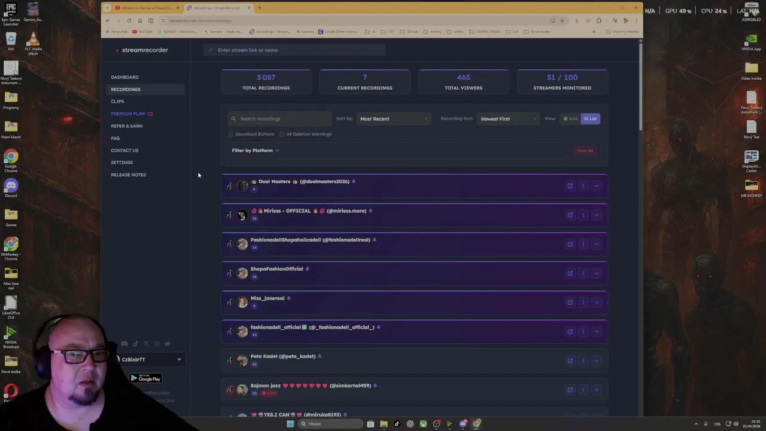The image size is (766, 431).
Task: Bookmark this page with the star icon
Action: pos(561,20)
